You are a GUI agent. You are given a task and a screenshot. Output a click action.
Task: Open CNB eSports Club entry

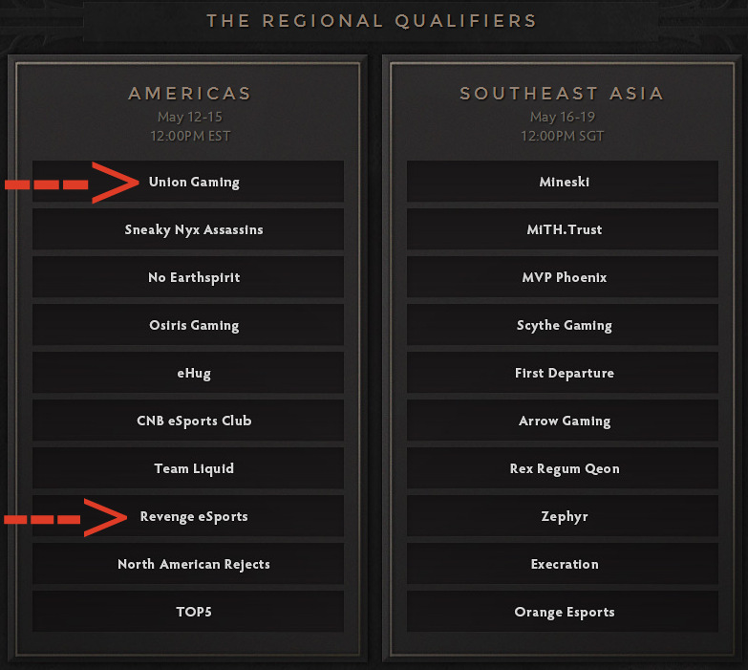pyautogui.click(x=194, y=421)
